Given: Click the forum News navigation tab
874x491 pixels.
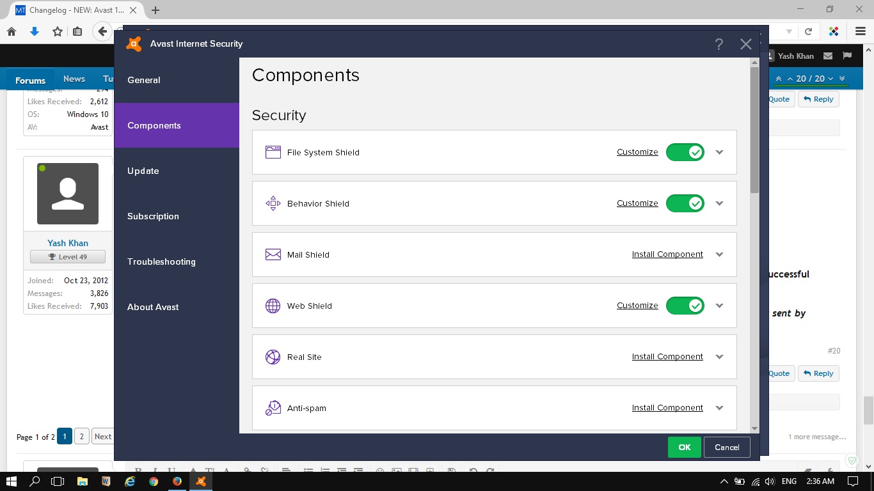Looking at the screenshot, I should tap(74, 79).
